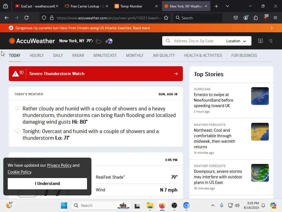
Task: Open the extensions puzzle icon
Action: (x=256, y=18)
